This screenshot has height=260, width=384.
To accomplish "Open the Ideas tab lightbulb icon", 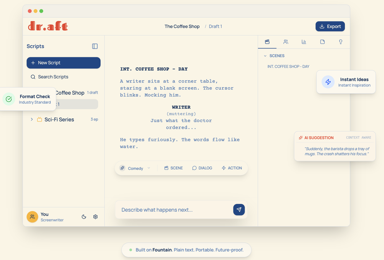I will [x=341, y=42].
